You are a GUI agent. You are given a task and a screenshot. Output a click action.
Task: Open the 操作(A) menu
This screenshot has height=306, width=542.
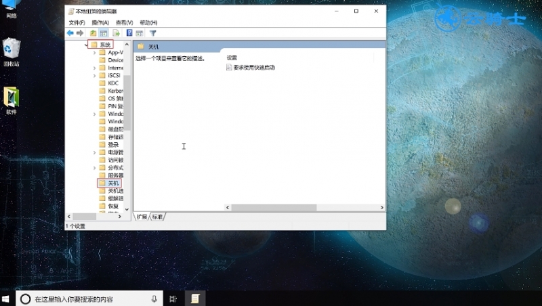coord(100,22)
